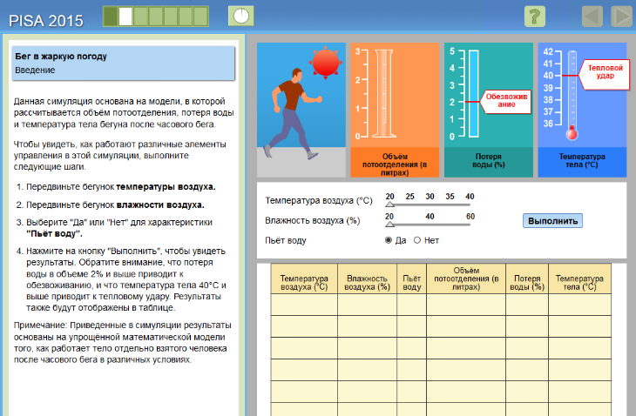Image resolution: width=636 pixels, height=416 pixels.
Task: Set air temperature slider to 40
Action: (470, 205)
